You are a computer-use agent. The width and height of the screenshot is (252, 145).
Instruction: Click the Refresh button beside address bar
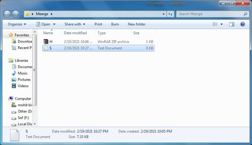point(170,14)
